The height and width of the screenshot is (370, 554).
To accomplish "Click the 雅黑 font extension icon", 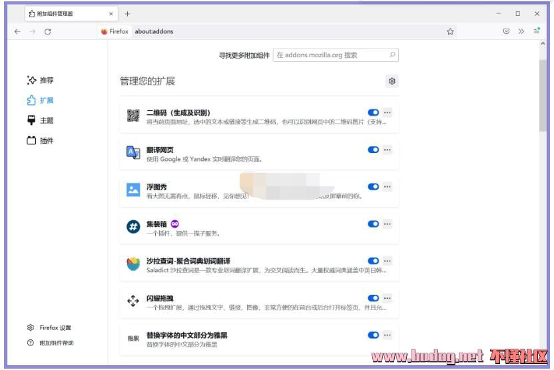I will (x=133, y=338).
